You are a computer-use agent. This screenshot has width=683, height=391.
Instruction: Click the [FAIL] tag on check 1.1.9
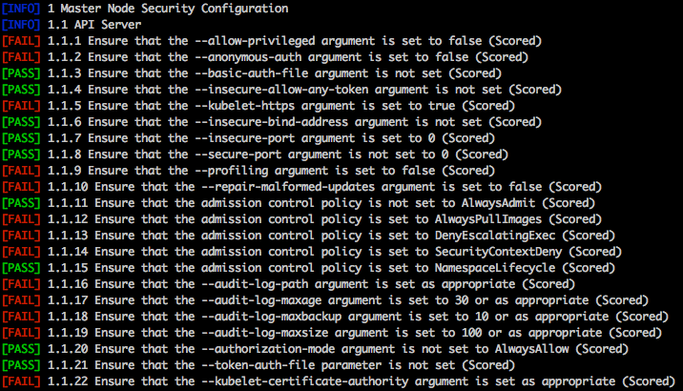[x=21, y=171]
